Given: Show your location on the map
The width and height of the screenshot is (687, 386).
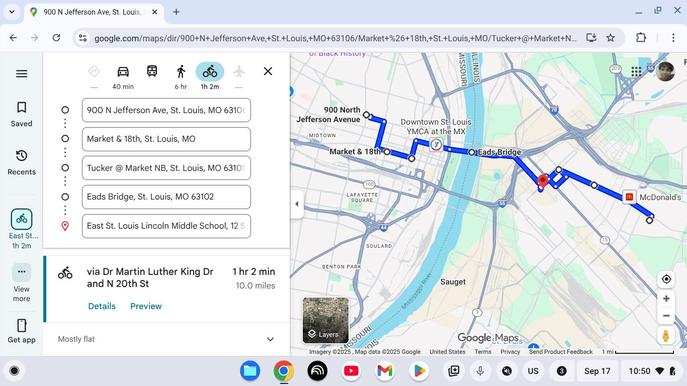Looking at the screenshot, I should [x=666, y=279].
